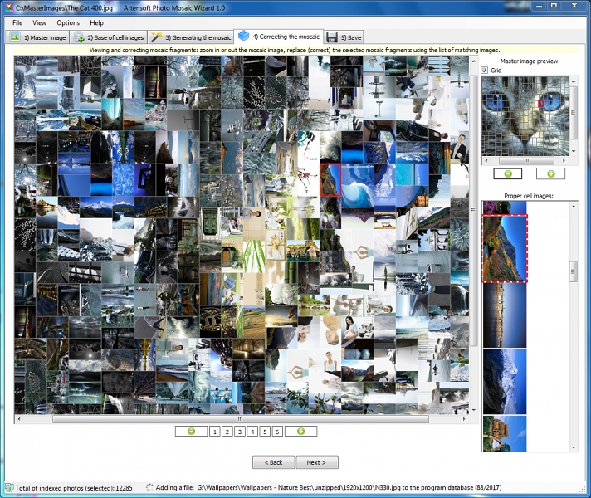
Task: Set mosaic zoom level 2
Action: (x=227, y=432)
